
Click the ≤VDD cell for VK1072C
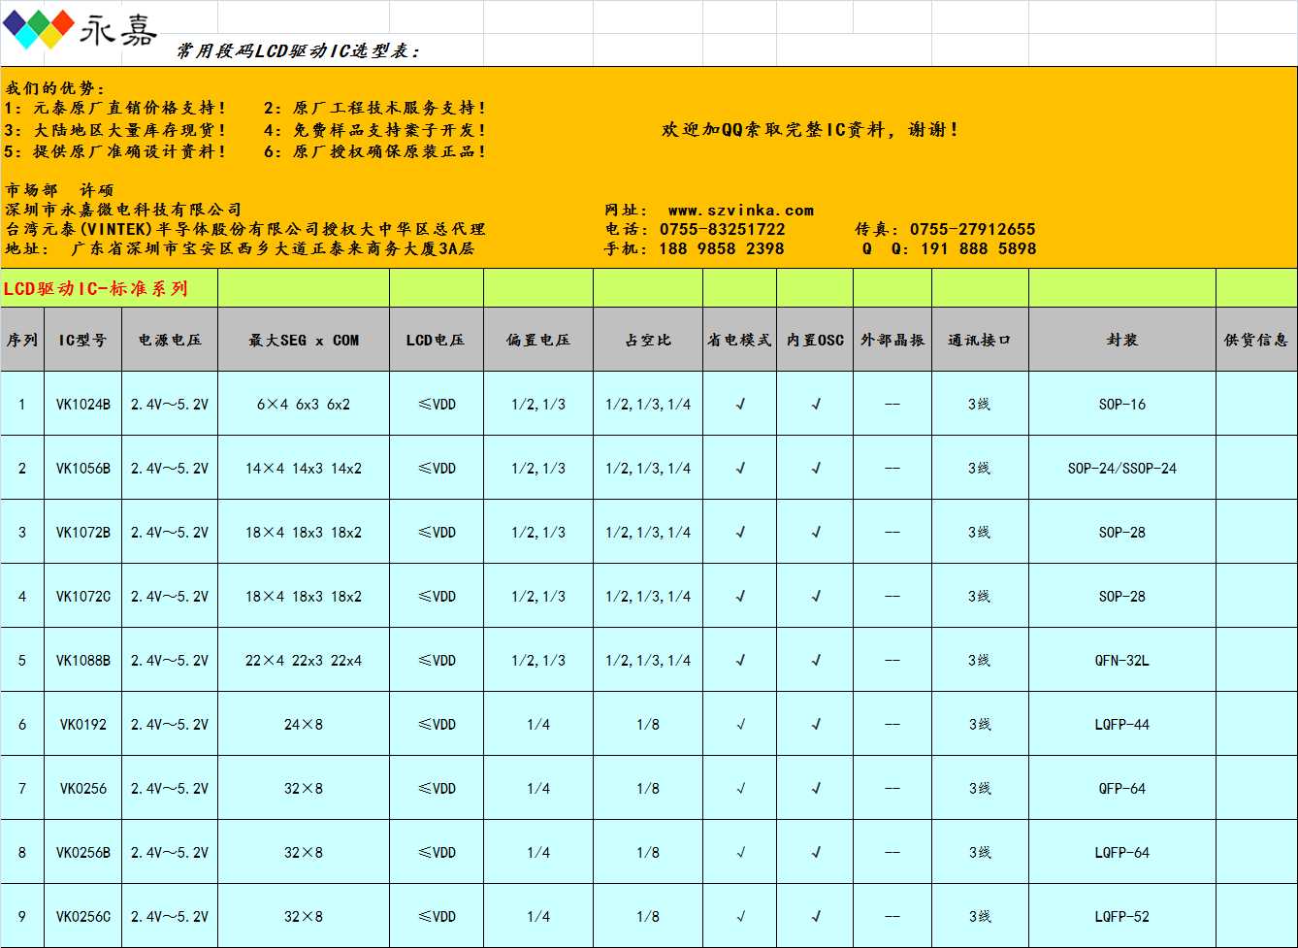[436, 596]
